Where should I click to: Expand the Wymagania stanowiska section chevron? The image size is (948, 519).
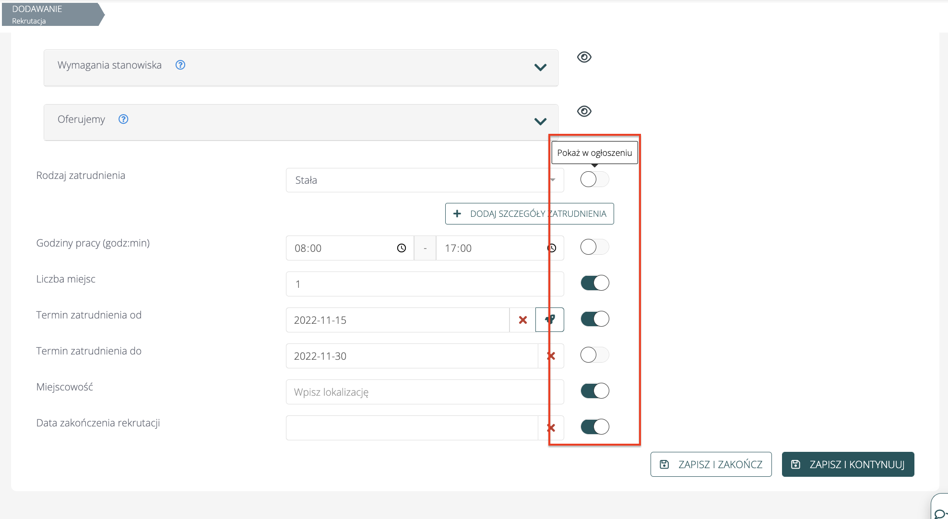[540, 68]
